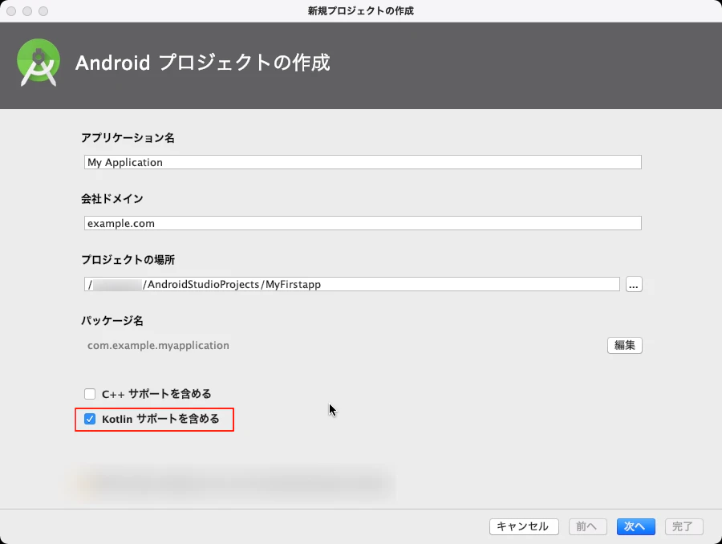Click the プロジェクトの場所 path field
Image resolution: width=722 pixels, height=544 pixels.
pyautogui.click(x=352, y=284)
